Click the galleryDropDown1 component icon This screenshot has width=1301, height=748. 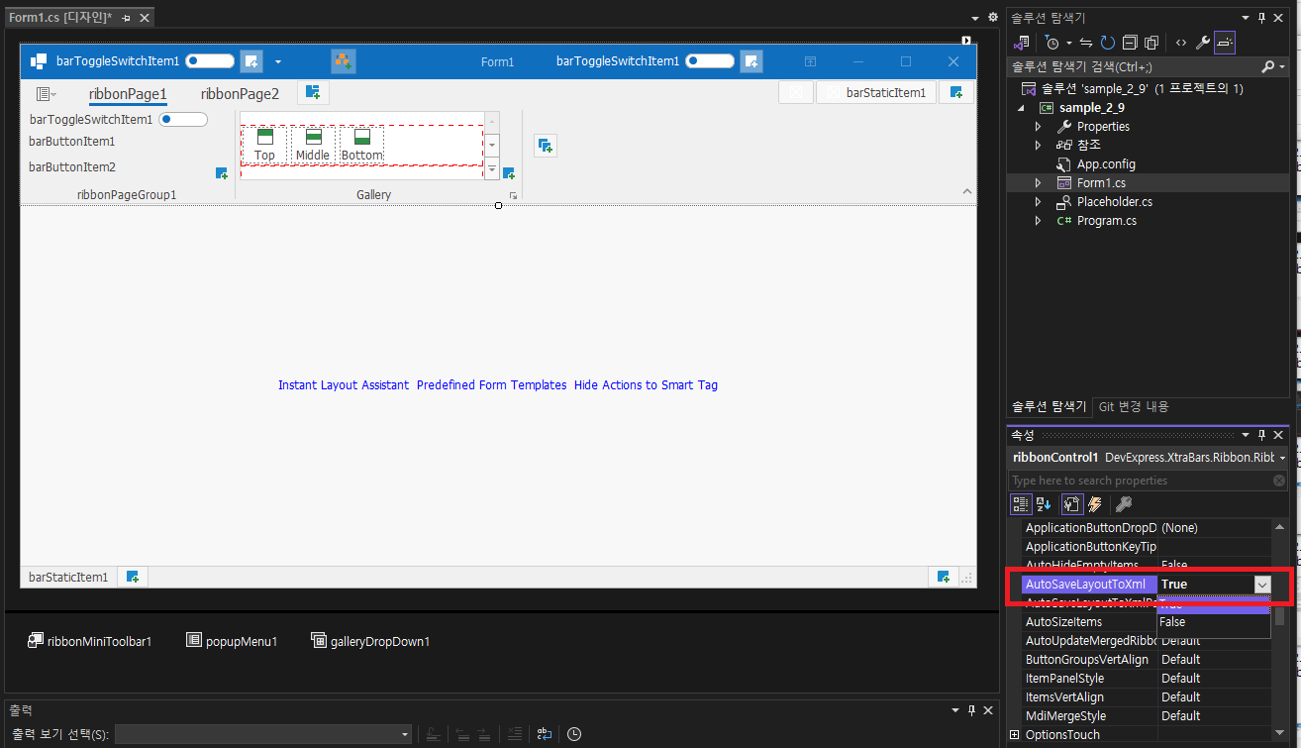tap(319, 640)
